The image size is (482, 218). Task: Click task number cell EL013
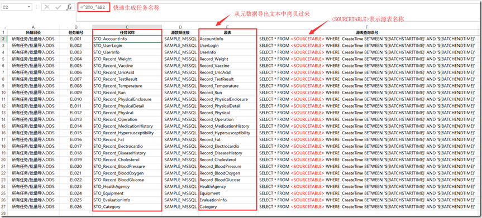pos(76,119)
